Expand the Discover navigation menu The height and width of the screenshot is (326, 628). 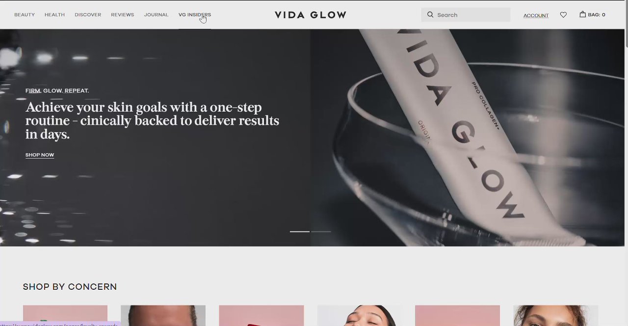tap(88, 15)
